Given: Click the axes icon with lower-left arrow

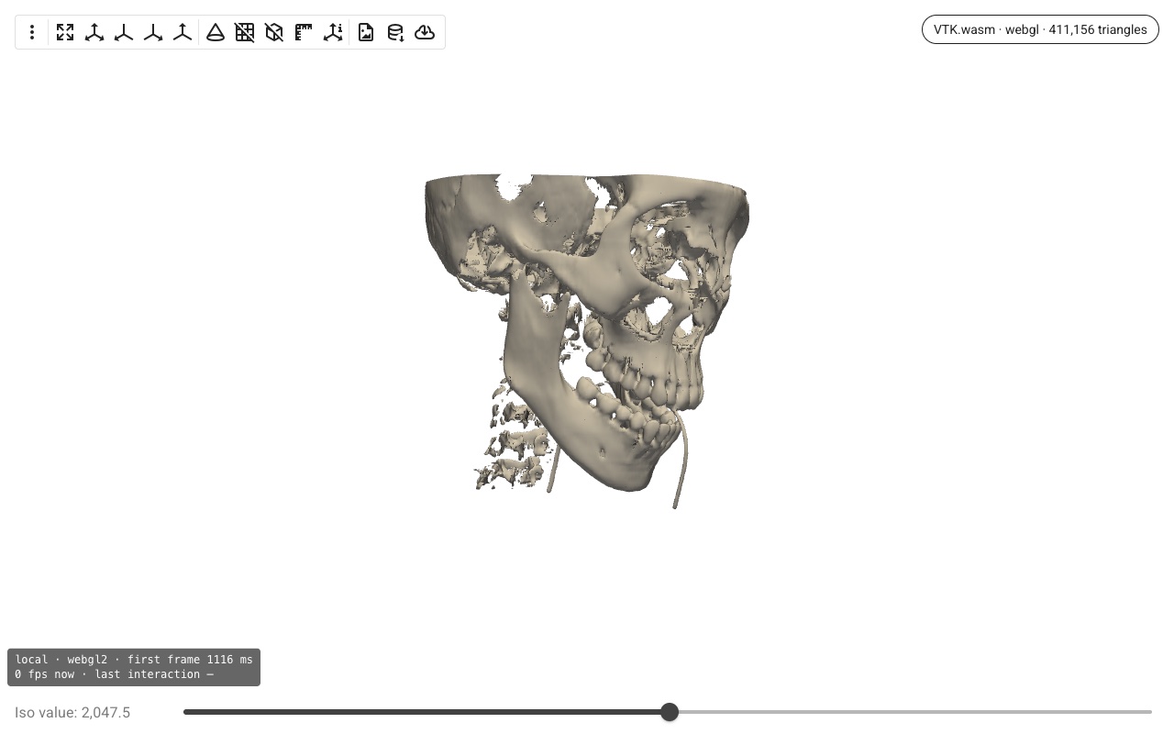Looking at the screenshot, I should (x=124, y=32).
